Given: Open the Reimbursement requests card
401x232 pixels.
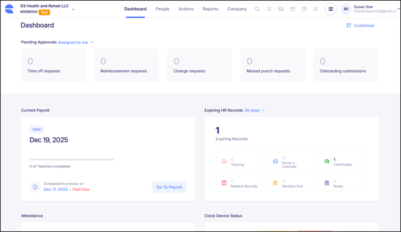Looking at the screenshot, I should (x=126, y=65).
